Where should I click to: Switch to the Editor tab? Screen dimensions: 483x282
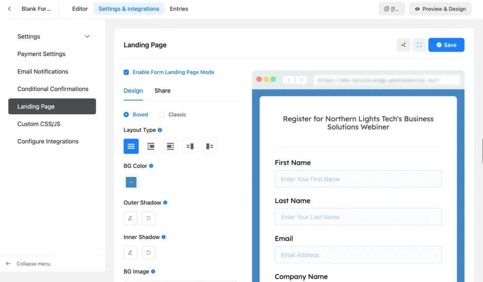[80, 9]
